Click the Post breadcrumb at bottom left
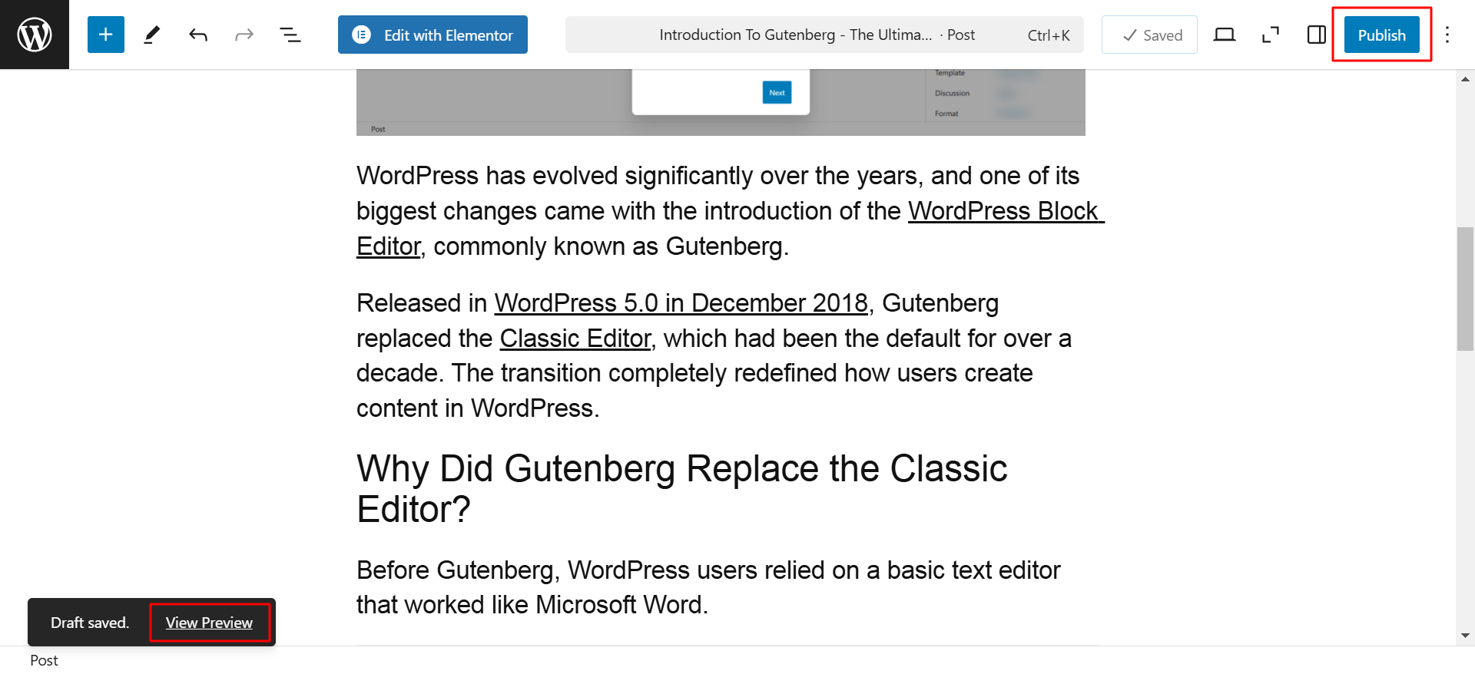 [44, 660]
